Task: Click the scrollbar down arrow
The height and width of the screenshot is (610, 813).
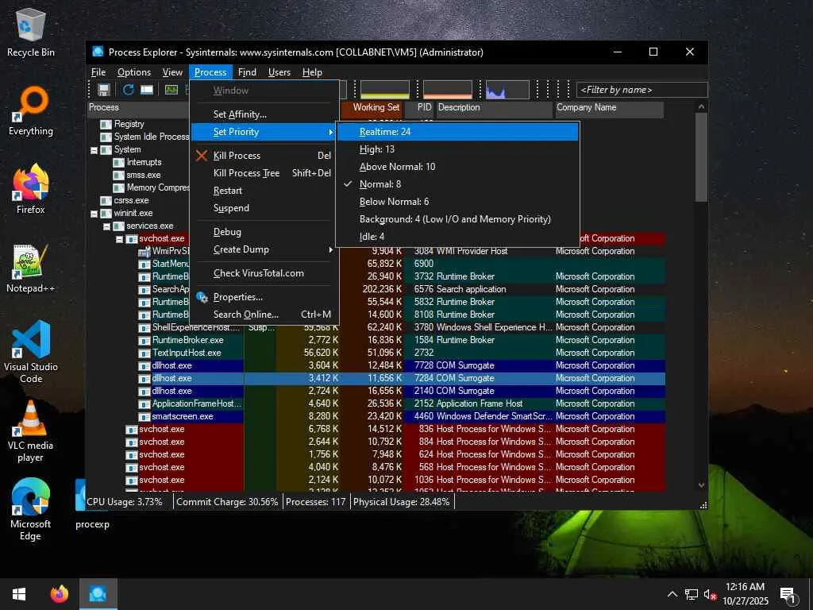Action: (701, 485)
